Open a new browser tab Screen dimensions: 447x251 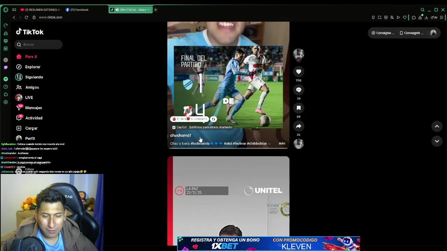click(155, 10)
